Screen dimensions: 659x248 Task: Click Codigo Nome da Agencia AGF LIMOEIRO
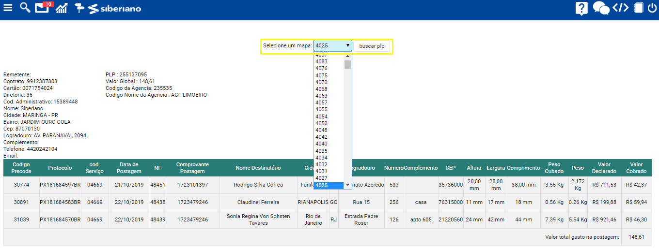(156, 95)
